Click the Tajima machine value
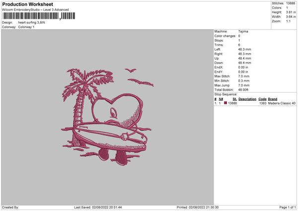The height and width of the screenshot is (211, 298). [243, 31]
